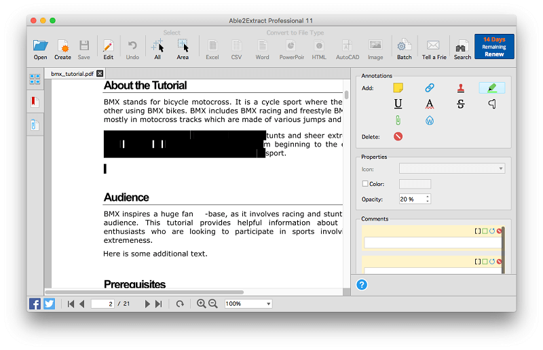Screen dimensions: 543x350
Task: Open the Batch conversion tool
Action: (x=404, y=50)
